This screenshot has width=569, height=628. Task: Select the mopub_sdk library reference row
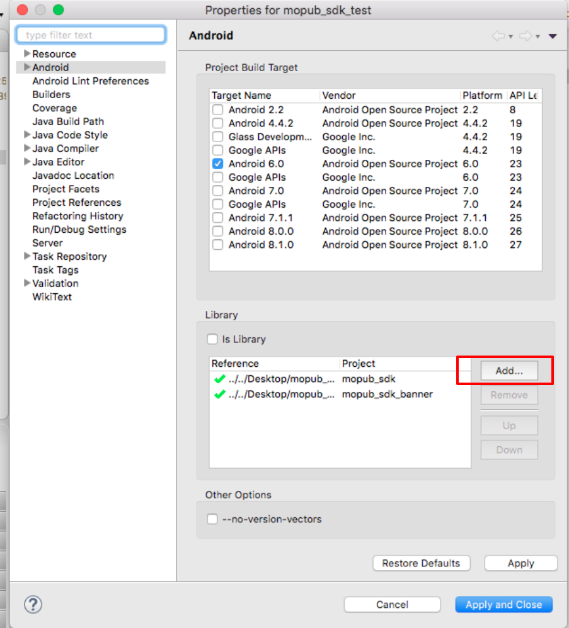click(x=340, y=379)
